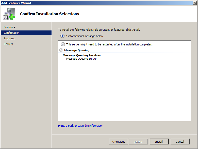Collapse the Message Queuing section
198x149 pixels.
[61, 50]
